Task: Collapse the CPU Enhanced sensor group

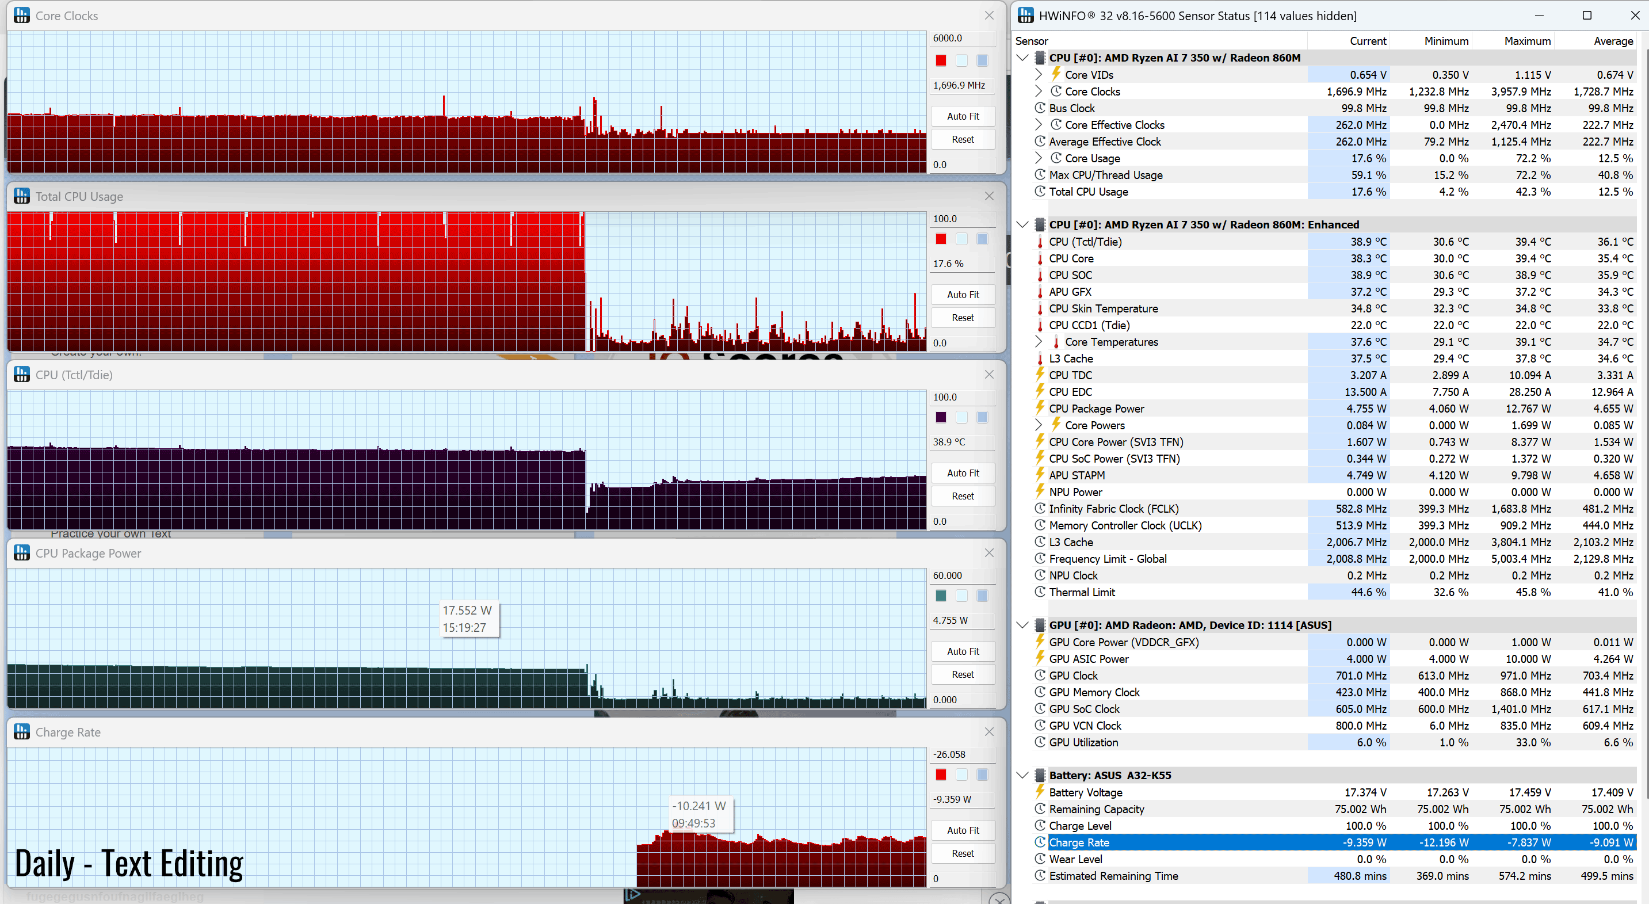Action: coord(1022,224)
